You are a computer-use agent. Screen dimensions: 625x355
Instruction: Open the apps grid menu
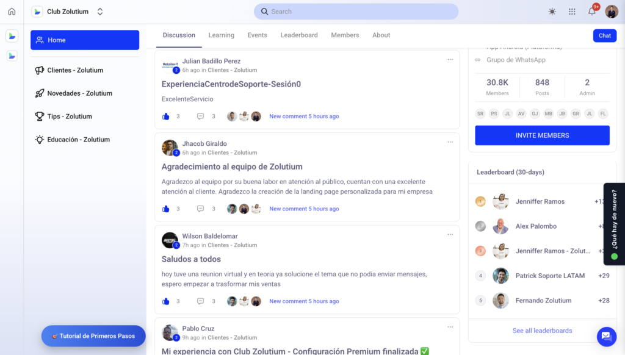pyautogui.click(x=572, y=12)
